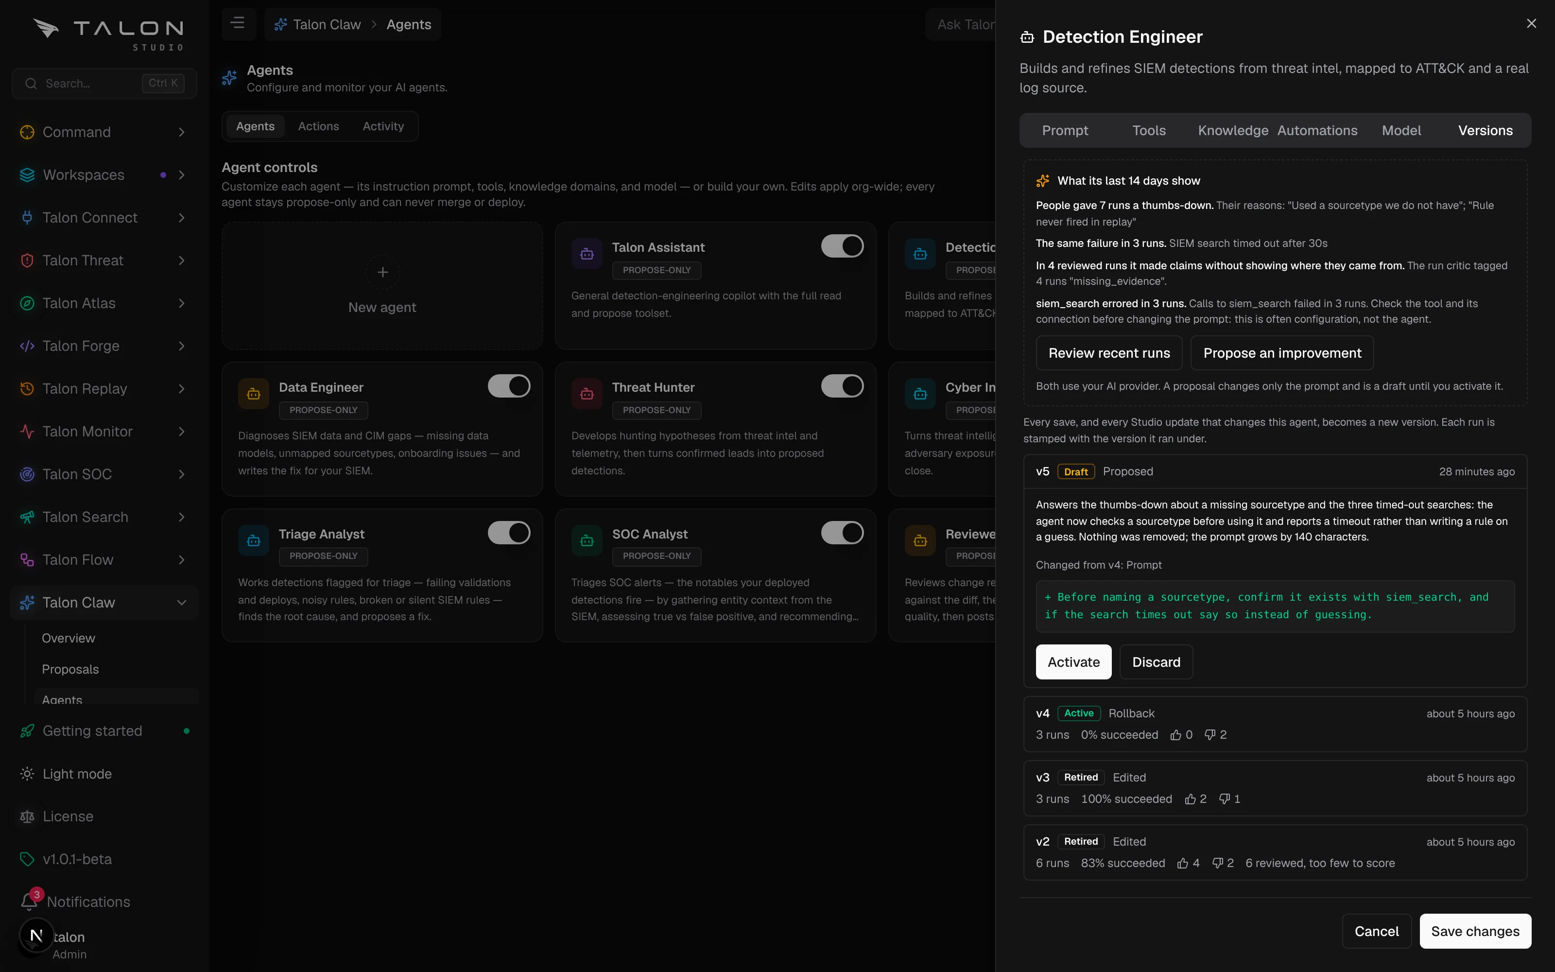1555x972 pixels.
Task: Click the Talon Replay history icon
Action: click(27, 388)
